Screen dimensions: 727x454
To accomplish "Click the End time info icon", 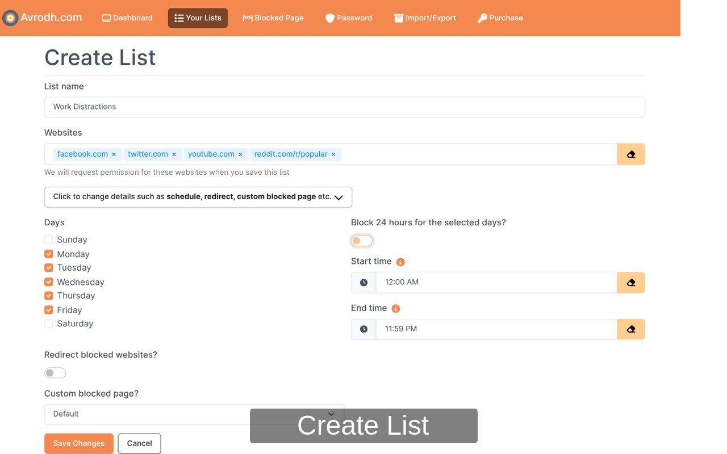I will (396, 308).
